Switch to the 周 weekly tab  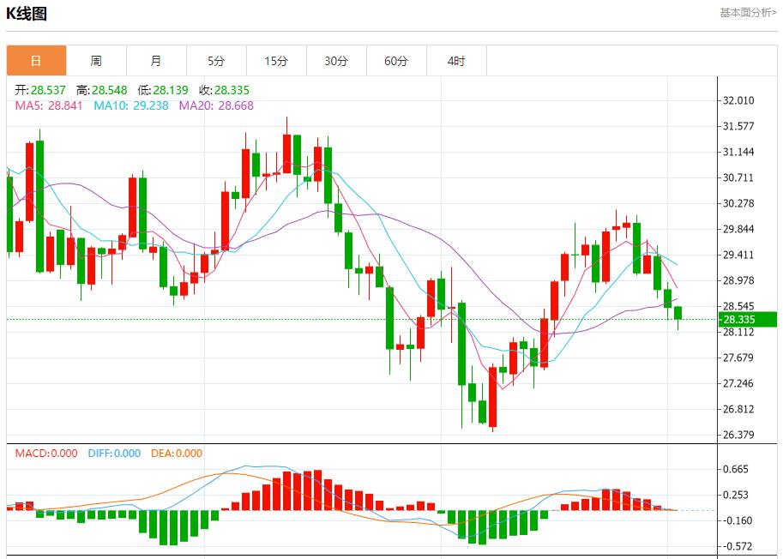point(96,61)
